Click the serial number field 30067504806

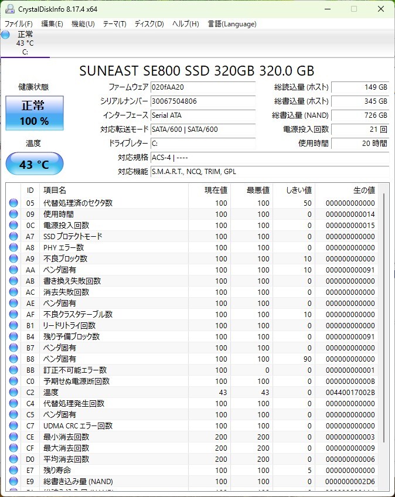point(203,101)
